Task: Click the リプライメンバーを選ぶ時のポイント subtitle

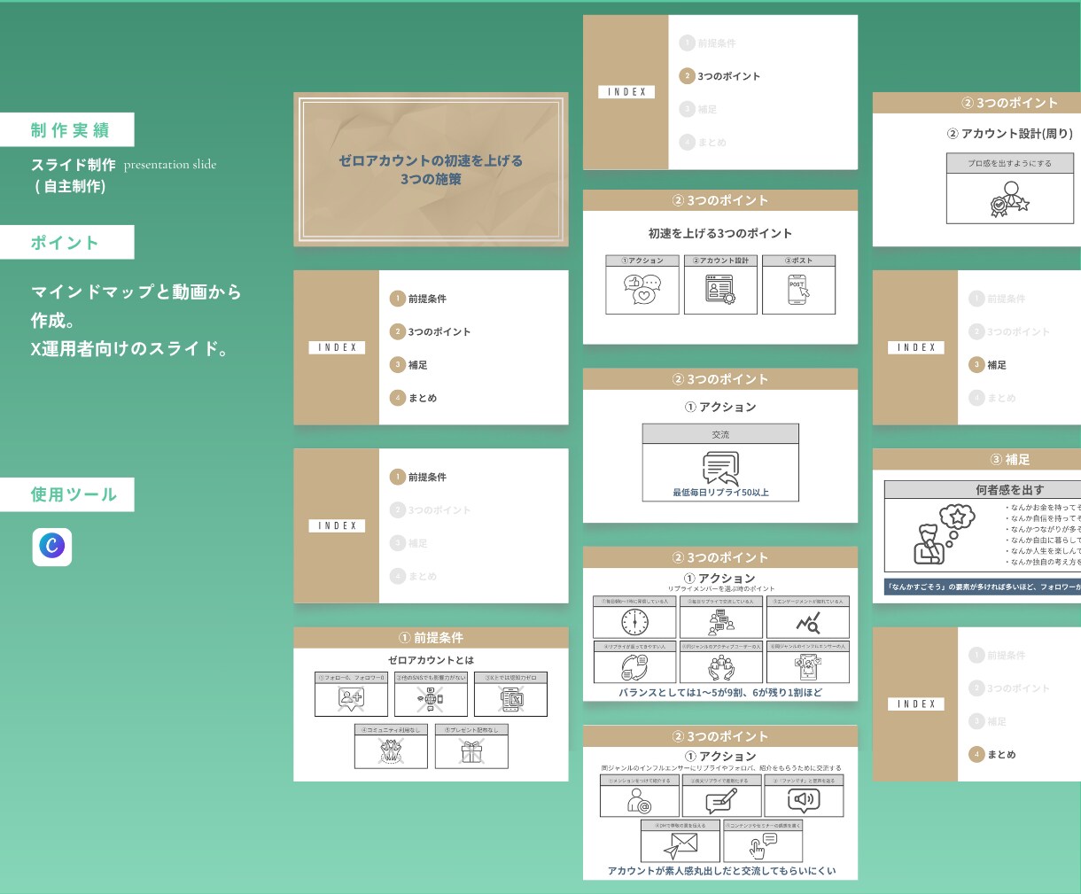Action: (721, 589)
